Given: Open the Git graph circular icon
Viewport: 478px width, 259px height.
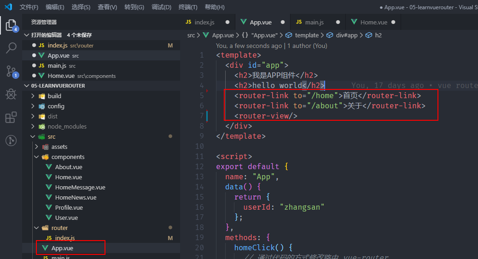Looking at the screenshot, I should coord(11,140).
